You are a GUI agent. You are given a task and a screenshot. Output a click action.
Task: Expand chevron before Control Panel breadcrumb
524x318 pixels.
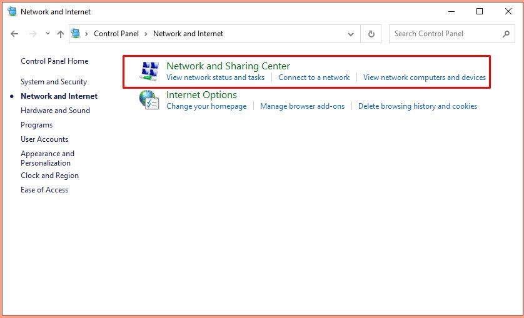coord(86,34)
